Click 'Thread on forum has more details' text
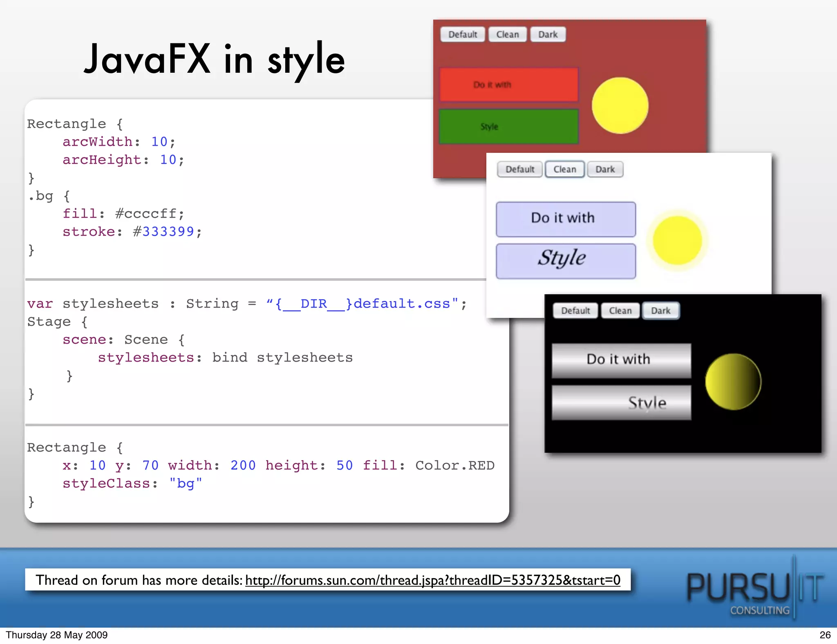Screen dimensions: 837x644 coord(139,580)
